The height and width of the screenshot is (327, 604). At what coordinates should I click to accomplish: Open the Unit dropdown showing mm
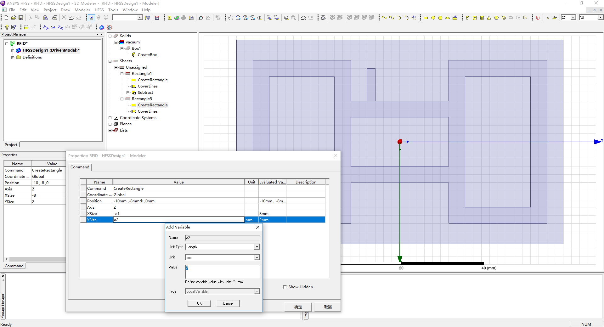257,257
